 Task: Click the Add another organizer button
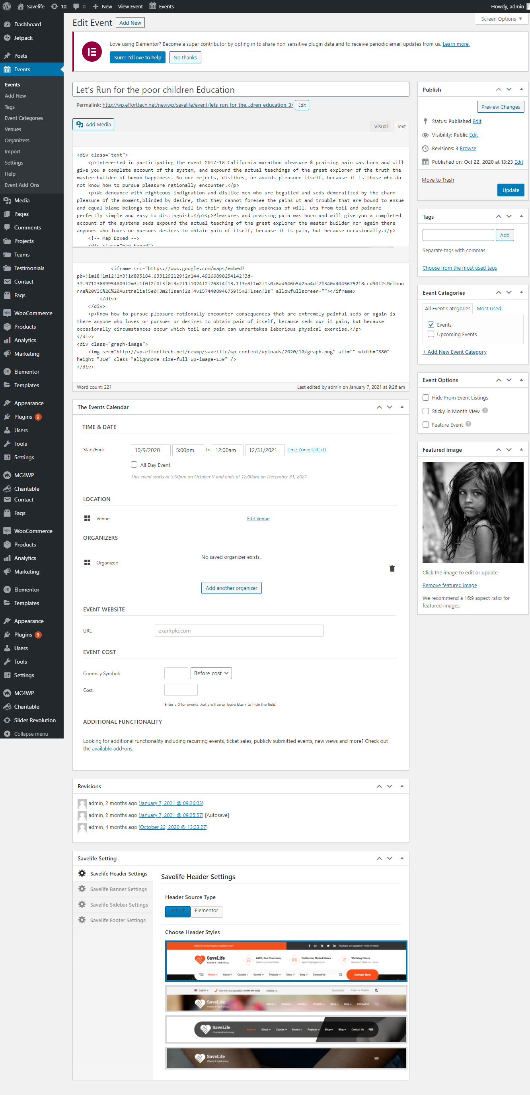point(231,588)
